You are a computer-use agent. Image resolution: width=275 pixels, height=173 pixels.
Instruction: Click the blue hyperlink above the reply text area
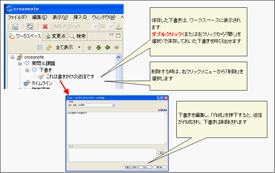pos(163,110)
